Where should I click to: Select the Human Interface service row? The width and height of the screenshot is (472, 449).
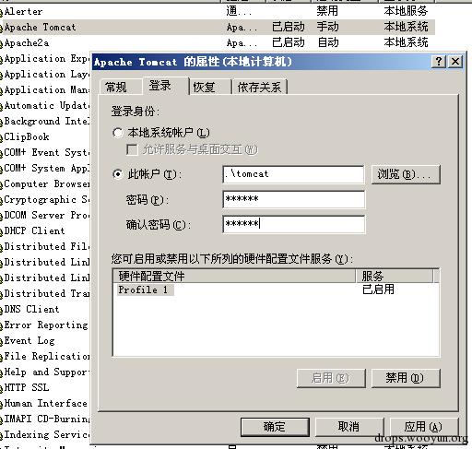[x=45, y=403]
